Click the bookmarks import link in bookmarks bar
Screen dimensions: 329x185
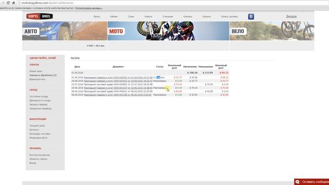point(89,8)
